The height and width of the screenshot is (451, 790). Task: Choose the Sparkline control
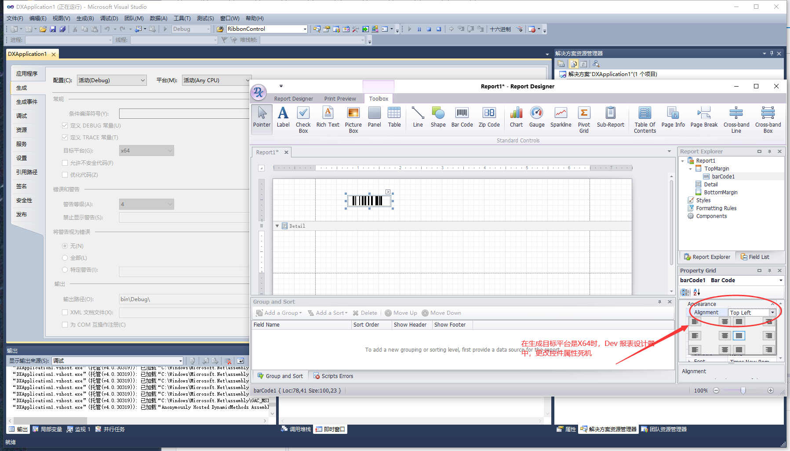click(561, 117)
